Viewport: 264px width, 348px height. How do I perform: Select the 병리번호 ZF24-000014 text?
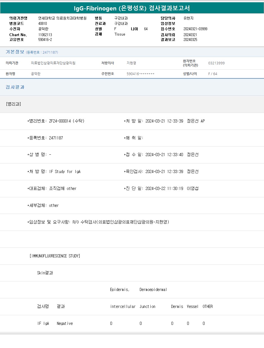pyautogui.click(x=60, y=121)
